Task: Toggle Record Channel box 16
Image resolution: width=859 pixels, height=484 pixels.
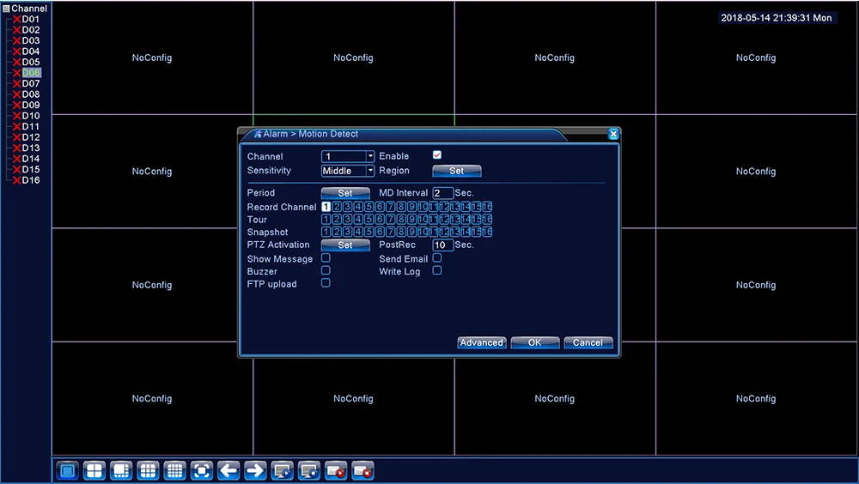Action: (487, 207)
